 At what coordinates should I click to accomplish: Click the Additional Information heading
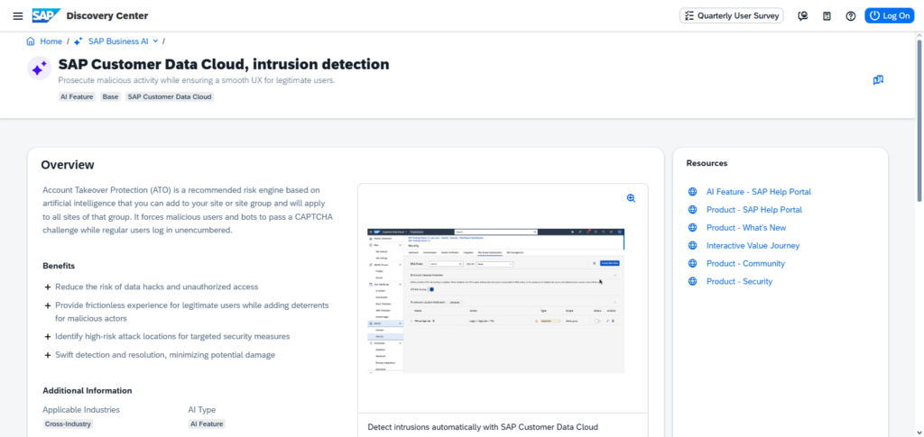[x=88, y=390]
